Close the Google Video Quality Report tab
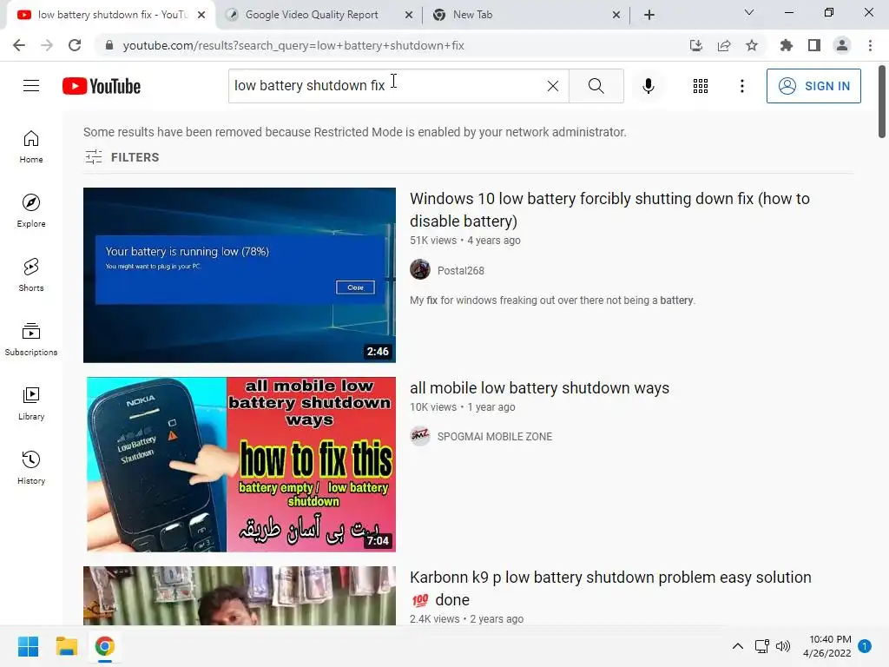This screenshot has height=667, width=889. pyautogui.click(x=409, y=16)
